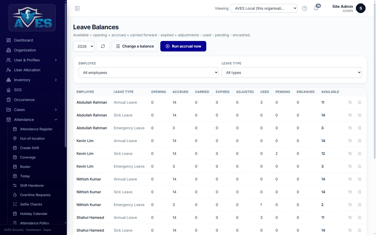This screenshot has height=235, width=376.
Task: Click the Site Admin avatar
Action: [x=361, y=8]
